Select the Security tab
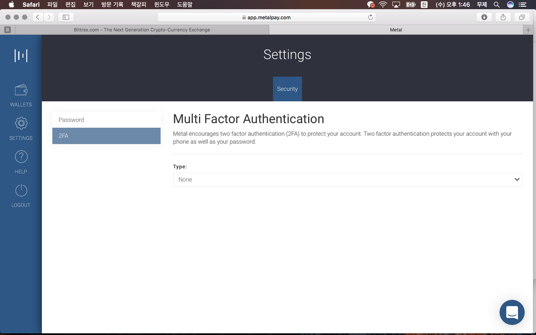 coord(287,89)
